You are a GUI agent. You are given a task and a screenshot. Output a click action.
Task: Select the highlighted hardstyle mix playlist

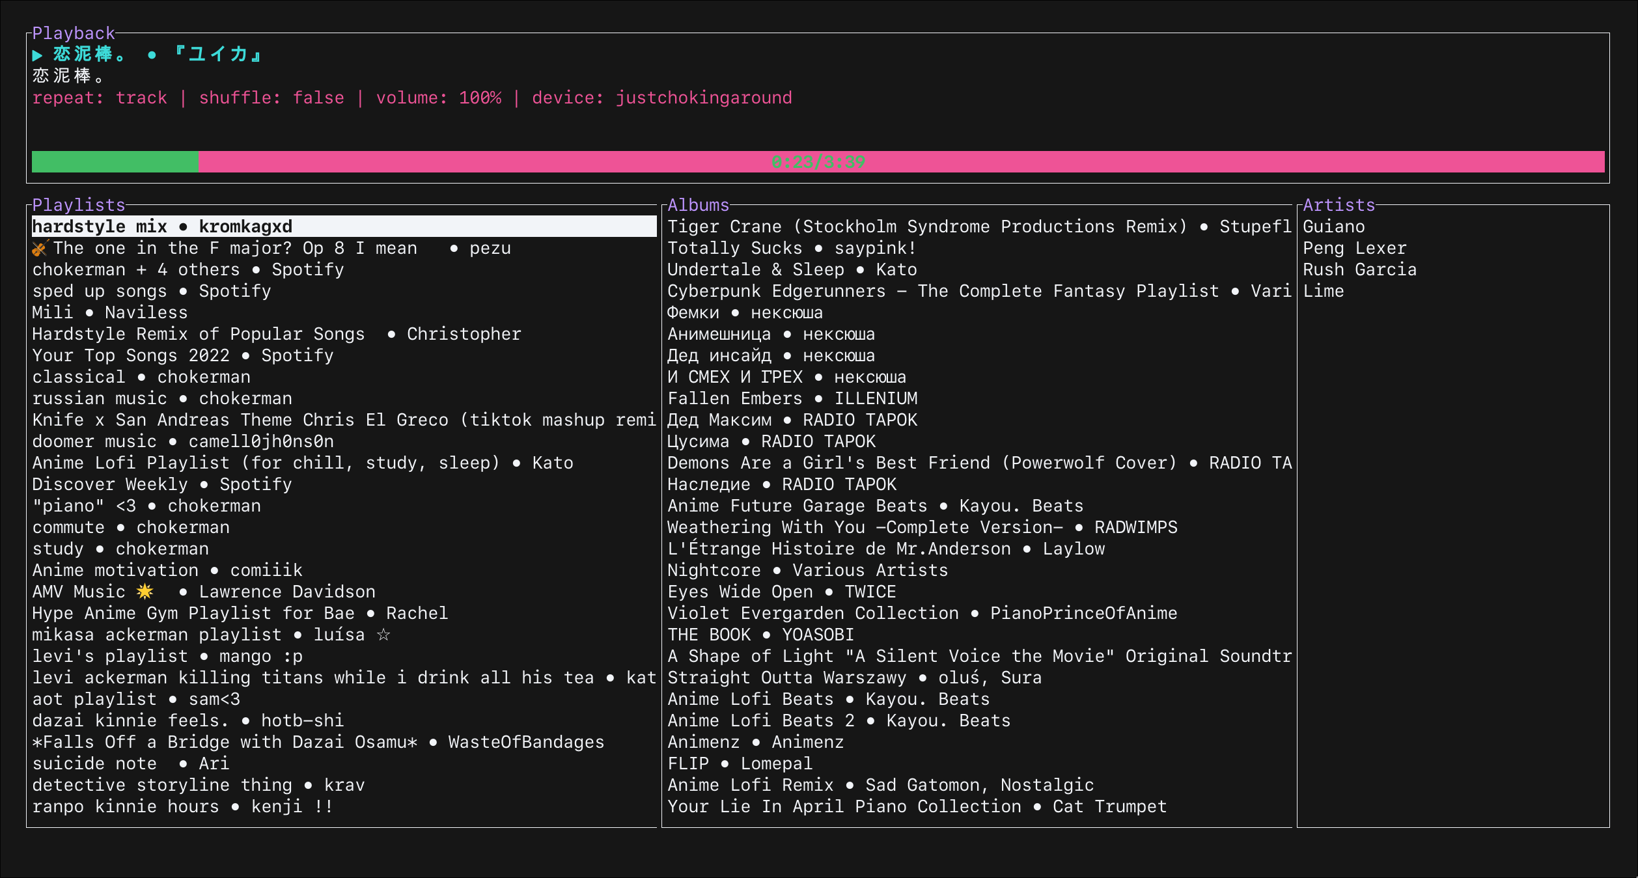[x=163, y=226]
